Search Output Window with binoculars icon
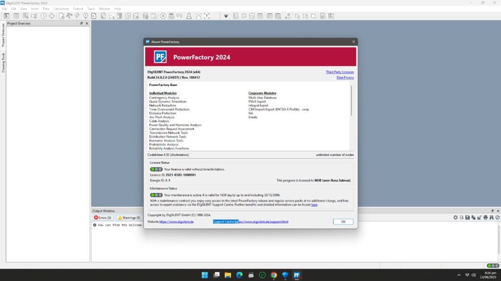The image size is (501, 281). coord(491,217)
